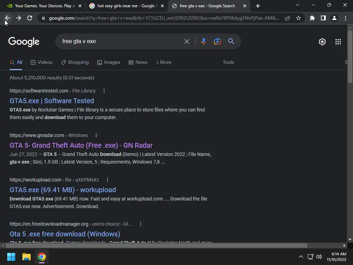Click scroll right arrow on horizontal scrollbar
This screenshot has height=265, width=353.
(x=344, y=245)
